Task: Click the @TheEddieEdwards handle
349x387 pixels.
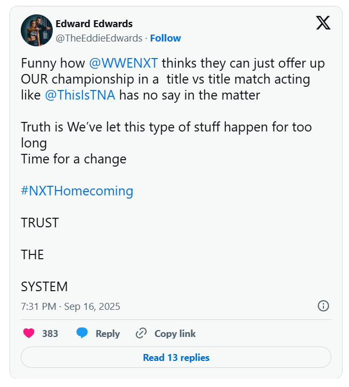Action: click(99, 38)
